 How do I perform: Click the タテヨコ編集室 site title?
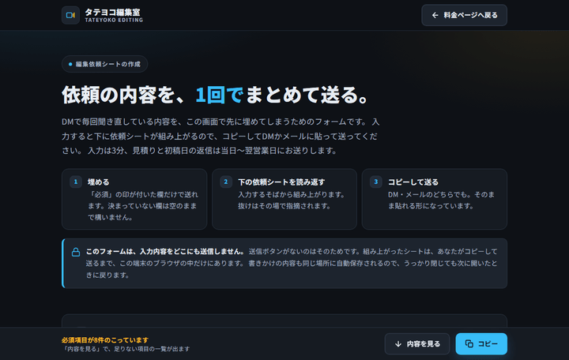click(112, 12)
